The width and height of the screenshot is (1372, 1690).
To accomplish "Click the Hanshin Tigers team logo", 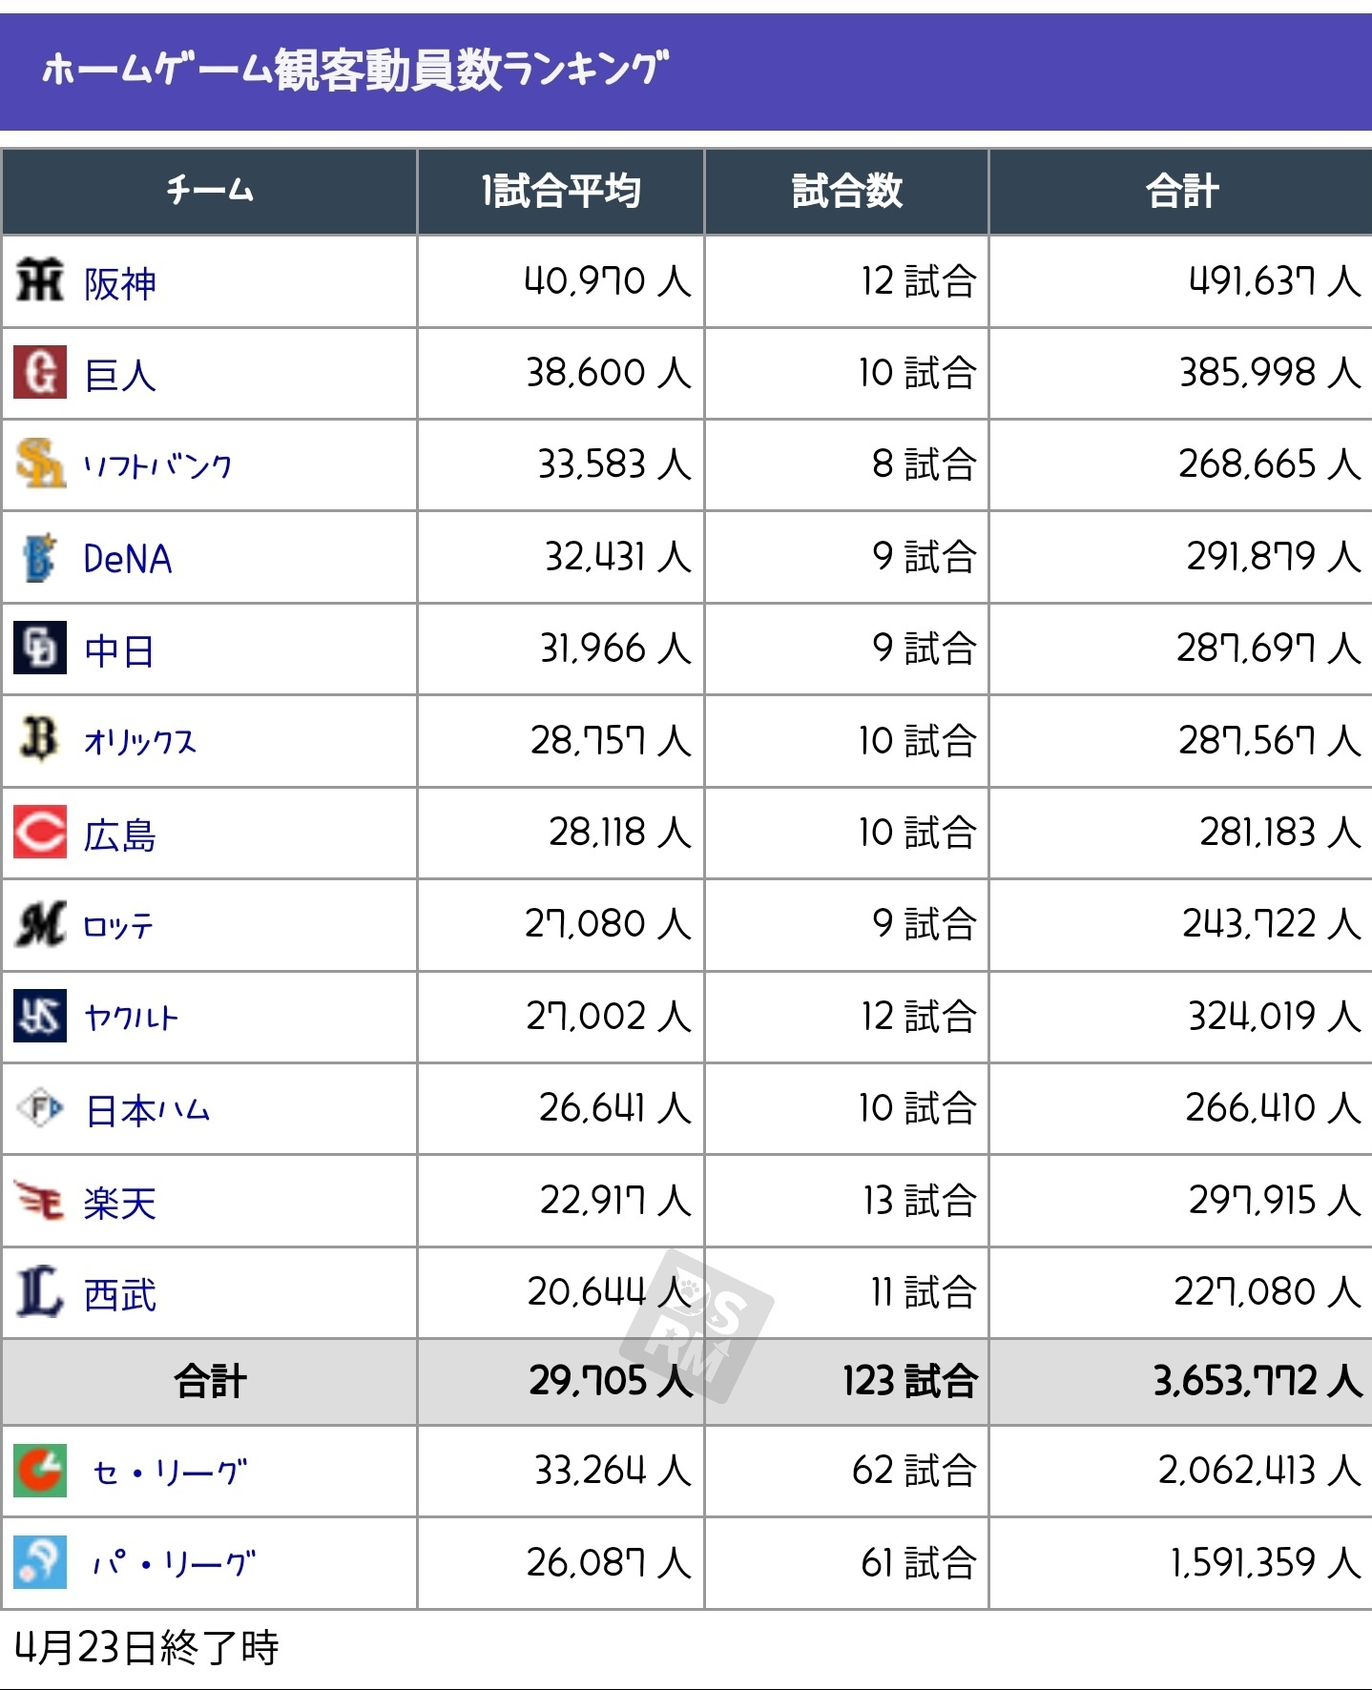I will [40, 280].
